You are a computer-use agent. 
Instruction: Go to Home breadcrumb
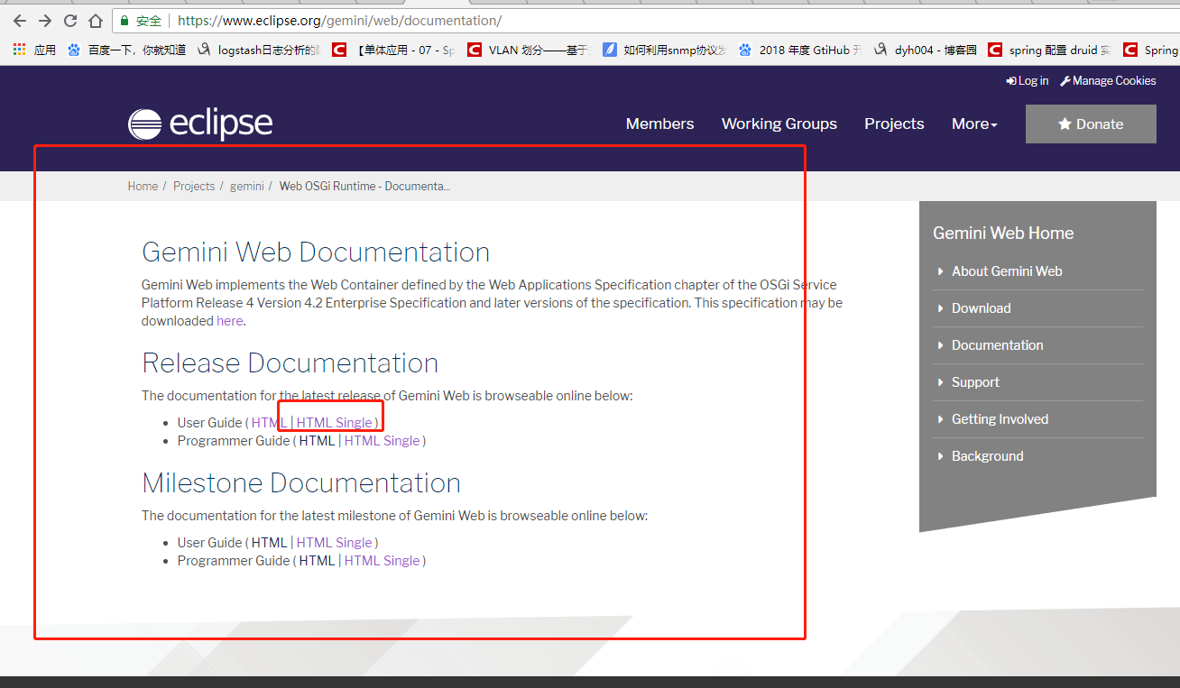tap(143, 186)
